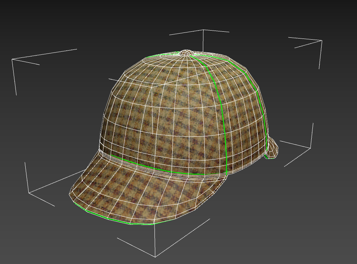Click the crown polygons between the green seams
The image size is (357, 264).
242,113
